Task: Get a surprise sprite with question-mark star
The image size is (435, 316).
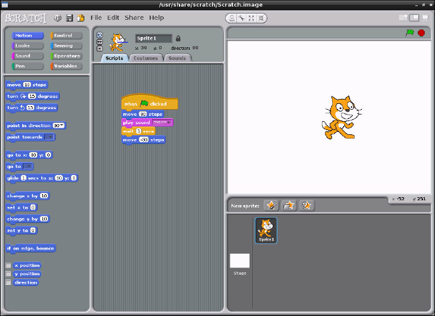Action: pyautogui.click(x=306, y=205)
